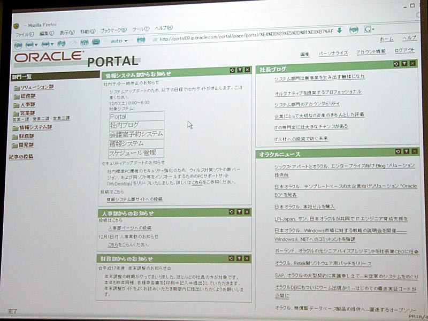Click the home toolbar icon
Viewport: 428px width, 321px height.
(x=85, y=42)
